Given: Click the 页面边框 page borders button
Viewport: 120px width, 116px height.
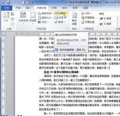Looking at the screenshot, I should pyautogui.click(x=88, y=22).
